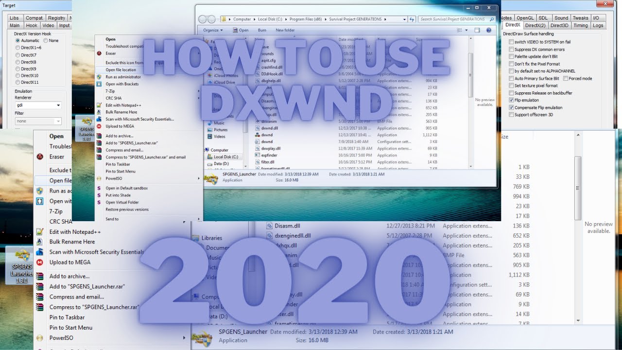Uncheck Flip emulation checkbox

[511, 100]
